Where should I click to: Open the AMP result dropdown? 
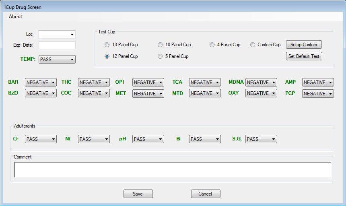click(318, 82)
